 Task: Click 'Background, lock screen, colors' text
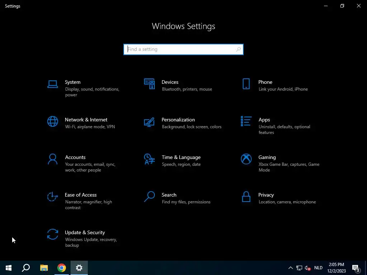(x=192, y=127)
